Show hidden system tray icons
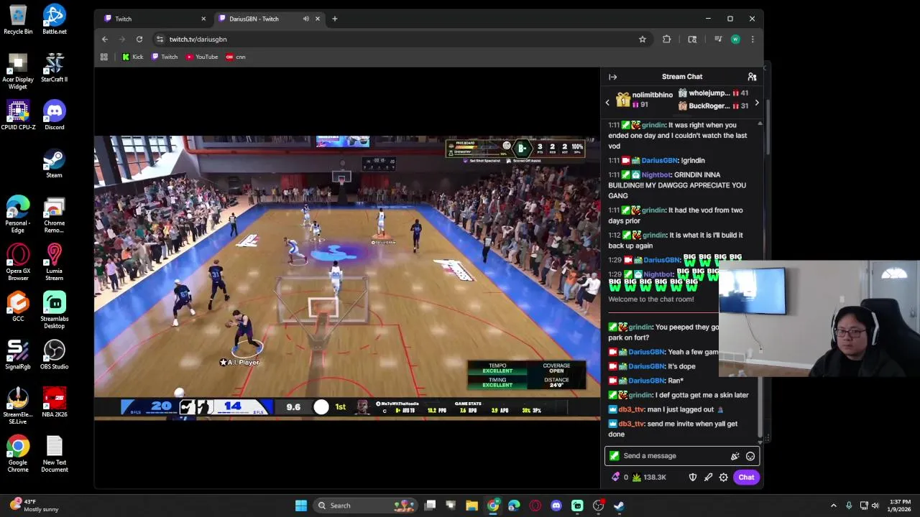 [834, 506]
